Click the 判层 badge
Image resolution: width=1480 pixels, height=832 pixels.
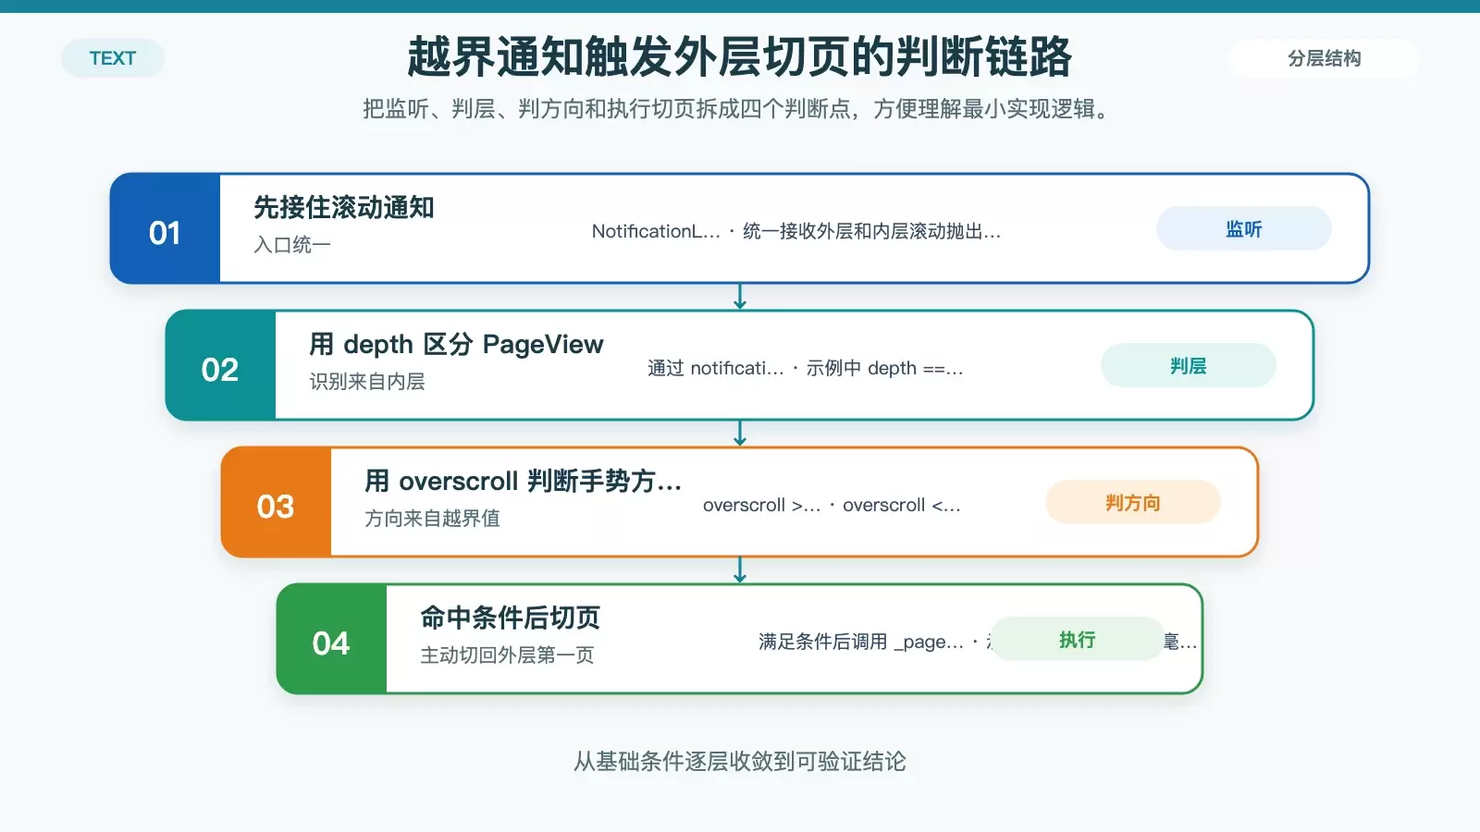pos(1188,365)
